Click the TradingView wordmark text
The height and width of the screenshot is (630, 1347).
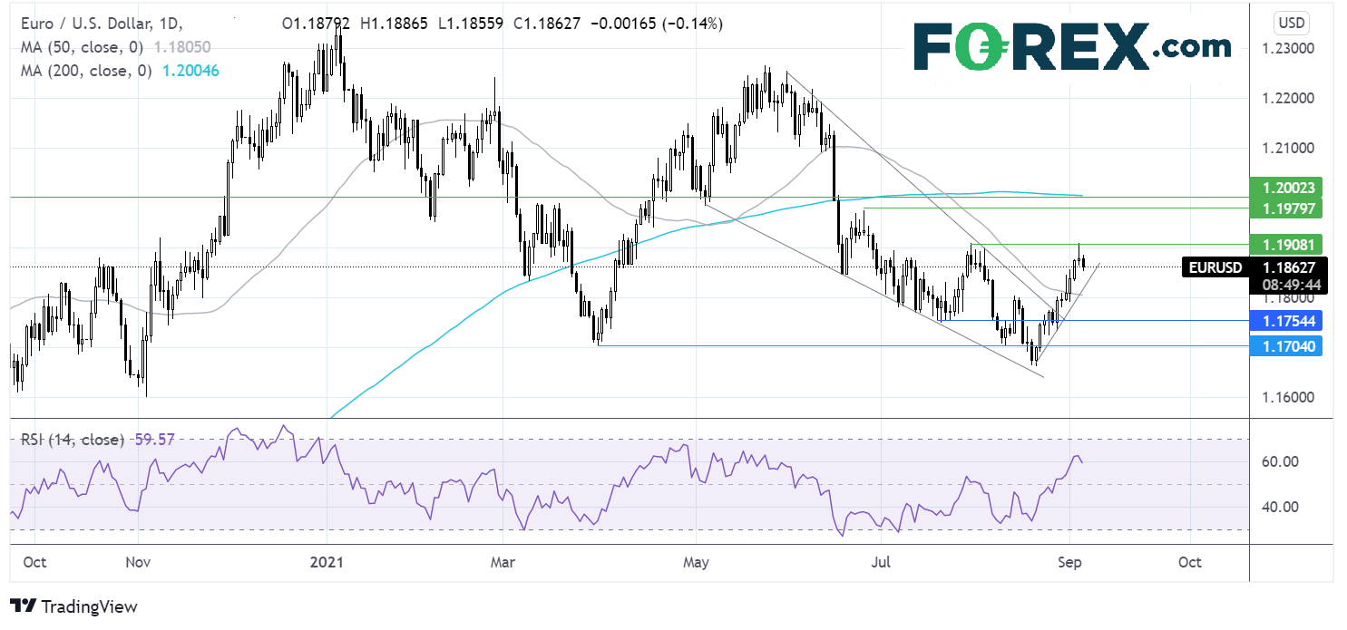pos(89,606)
